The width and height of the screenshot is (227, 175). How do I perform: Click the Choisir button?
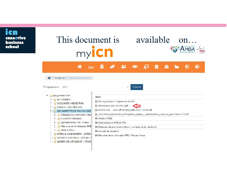(x=137, y=87)
